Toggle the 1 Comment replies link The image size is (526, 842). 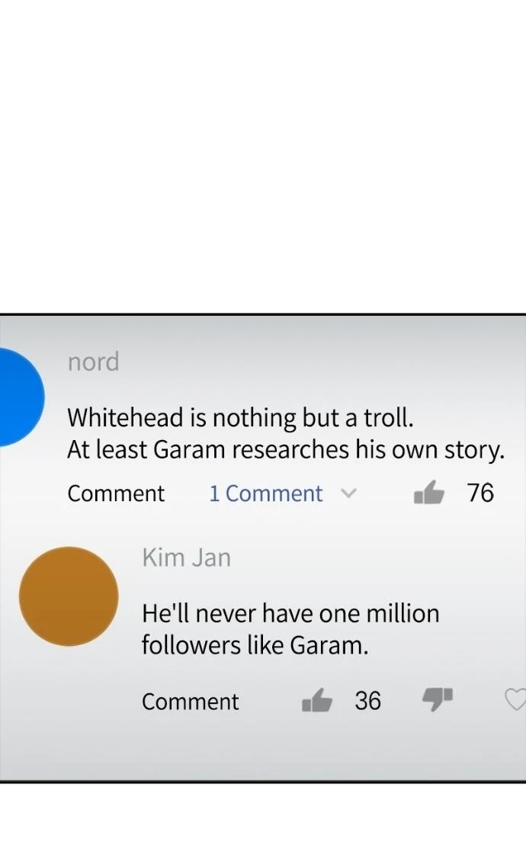[266, 493]
